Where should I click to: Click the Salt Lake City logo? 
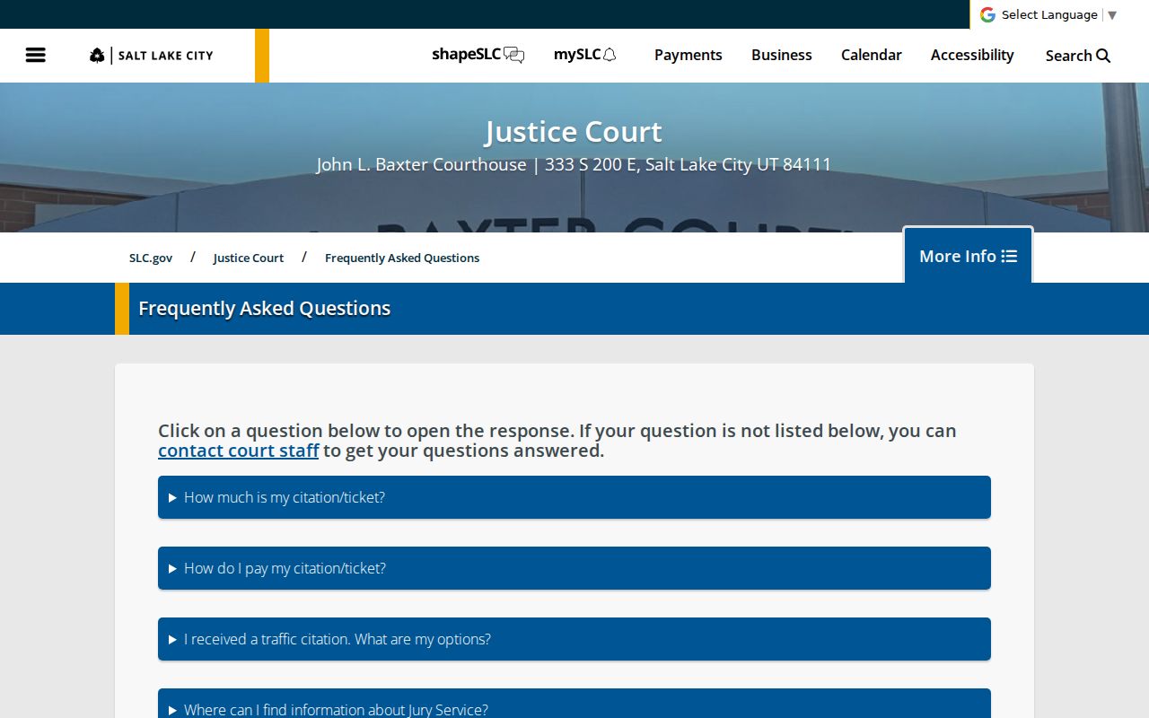click(152, 56)
